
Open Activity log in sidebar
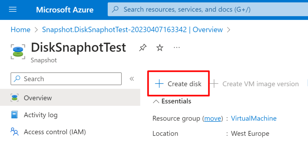click(x=41, y=115)
